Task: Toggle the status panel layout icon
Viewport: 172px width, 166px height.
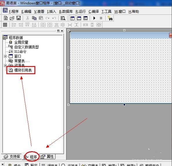Action: [x=79, y=18]
